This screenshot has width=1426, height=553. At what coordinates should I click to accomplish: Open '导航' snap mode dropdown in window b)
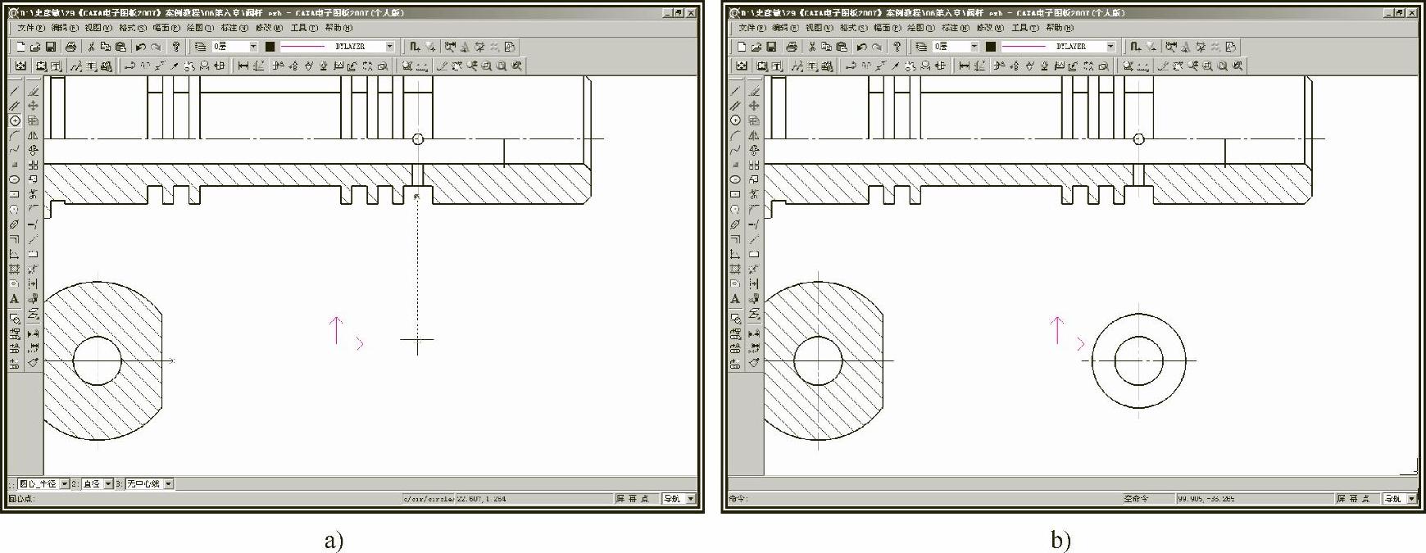click(1412, 498)
